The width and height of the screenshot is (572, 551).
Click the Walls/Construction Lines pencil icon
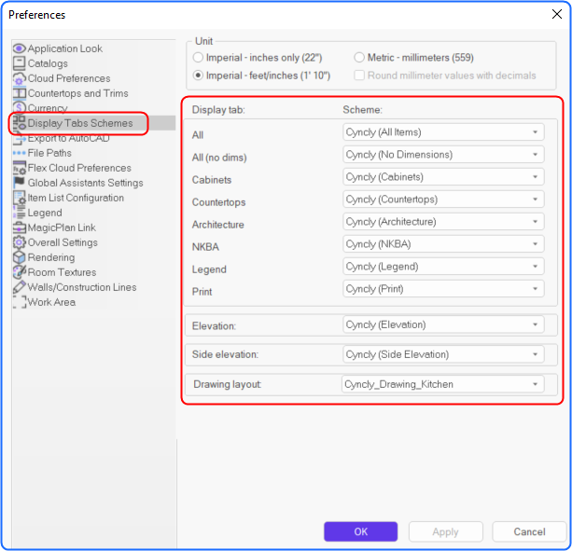(x=20, y=287)
